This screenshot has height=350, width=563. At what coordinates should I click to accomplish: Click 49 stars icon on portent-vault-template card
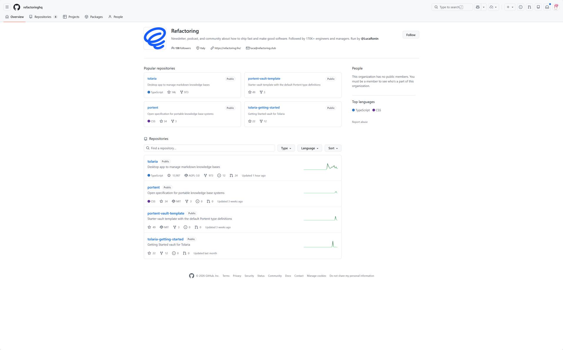point(252,92)
